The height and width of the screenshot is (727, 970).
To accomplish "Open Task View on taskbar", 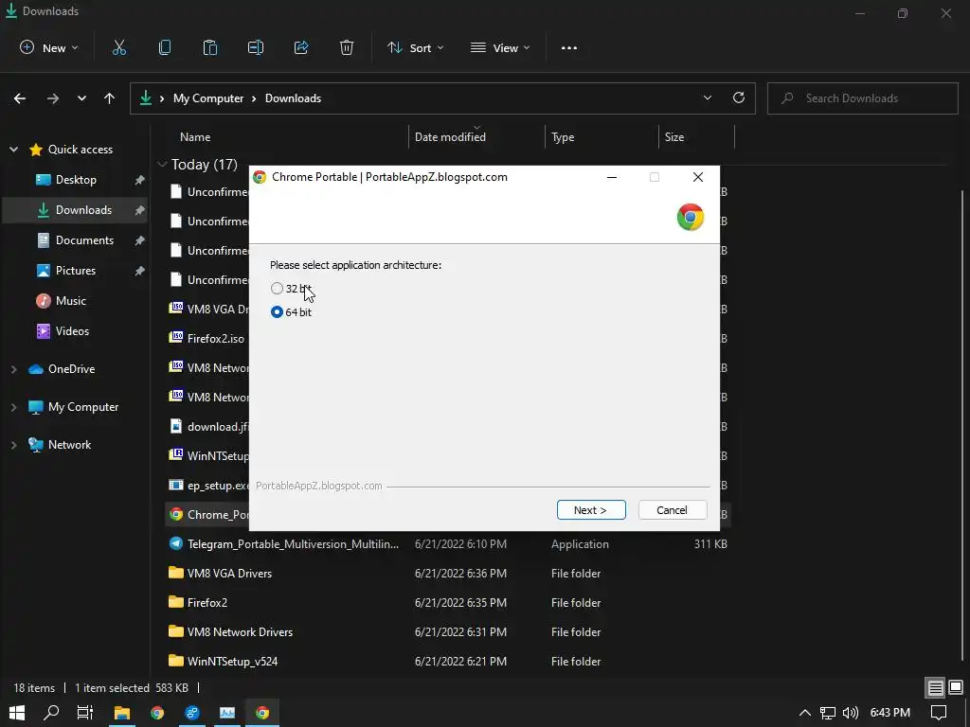I will pyautogui.click(x=85, y=713).
